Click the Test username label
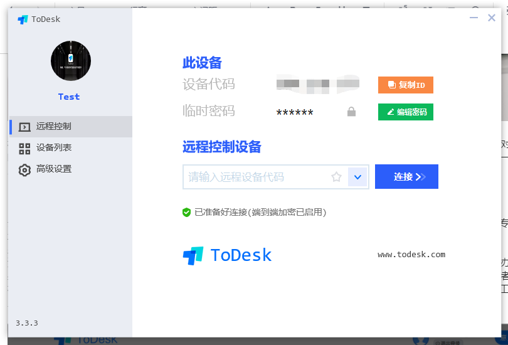 (69, 97)
